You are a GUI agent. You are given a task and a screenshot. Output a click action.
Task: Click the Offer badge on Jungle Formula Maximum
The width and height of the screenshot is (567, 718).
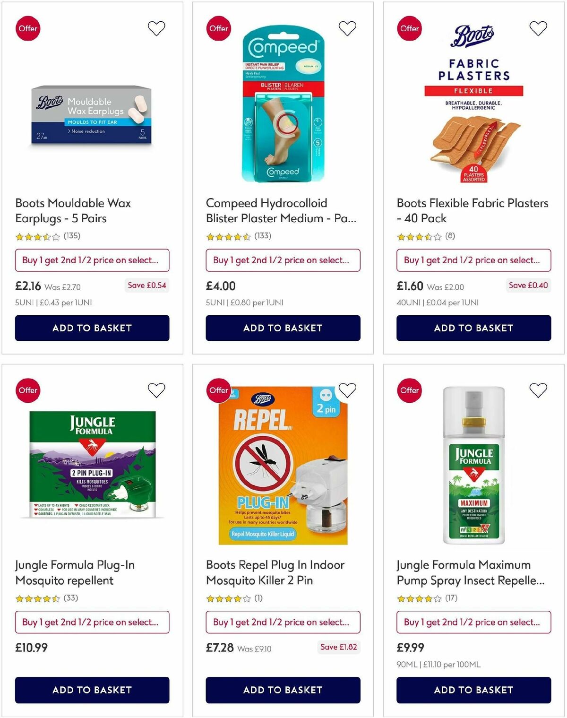(409, 390)
